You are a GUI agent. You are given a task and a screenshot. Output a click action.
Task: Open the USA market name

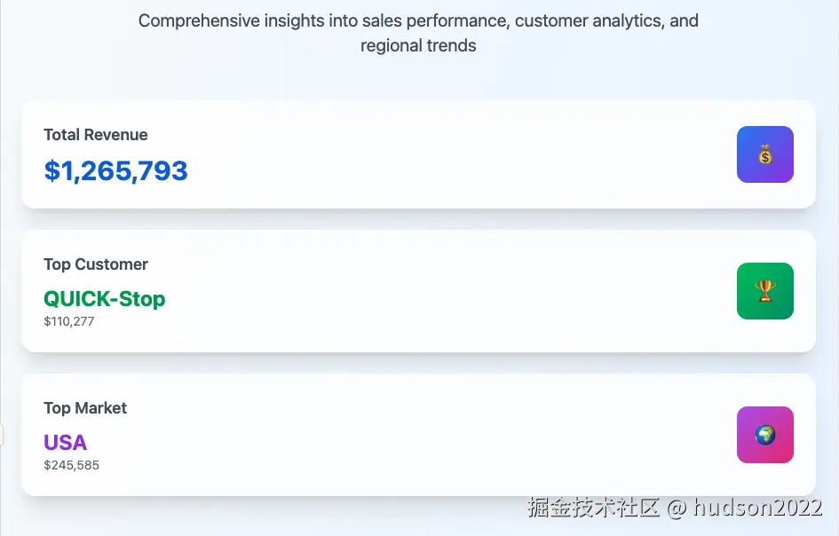tap(66, 442)
